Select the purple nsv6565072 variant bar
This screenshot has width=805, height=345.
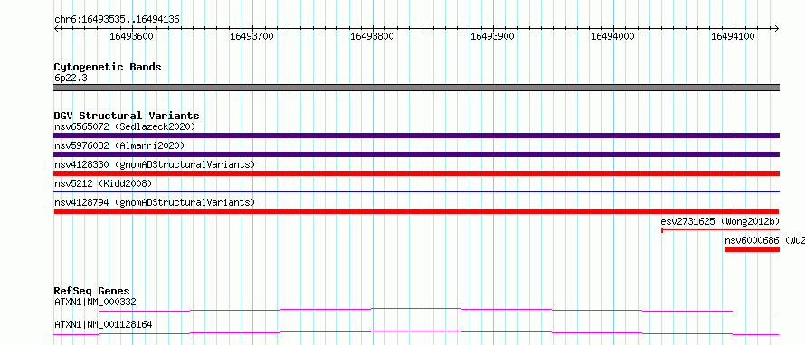pyautogui.click(x=416, y=135)
